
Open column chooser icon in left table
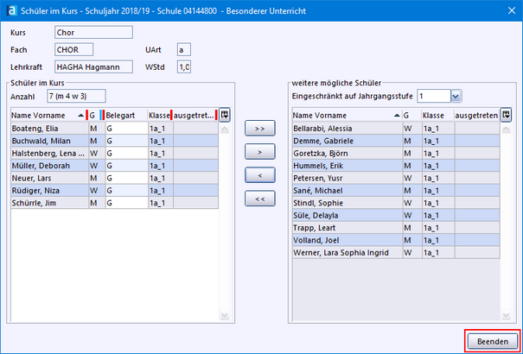point(225,114)
